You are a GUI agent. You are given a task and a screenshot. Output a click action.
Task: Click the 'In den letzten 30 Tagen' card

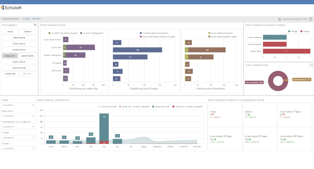tap(225, 139)
